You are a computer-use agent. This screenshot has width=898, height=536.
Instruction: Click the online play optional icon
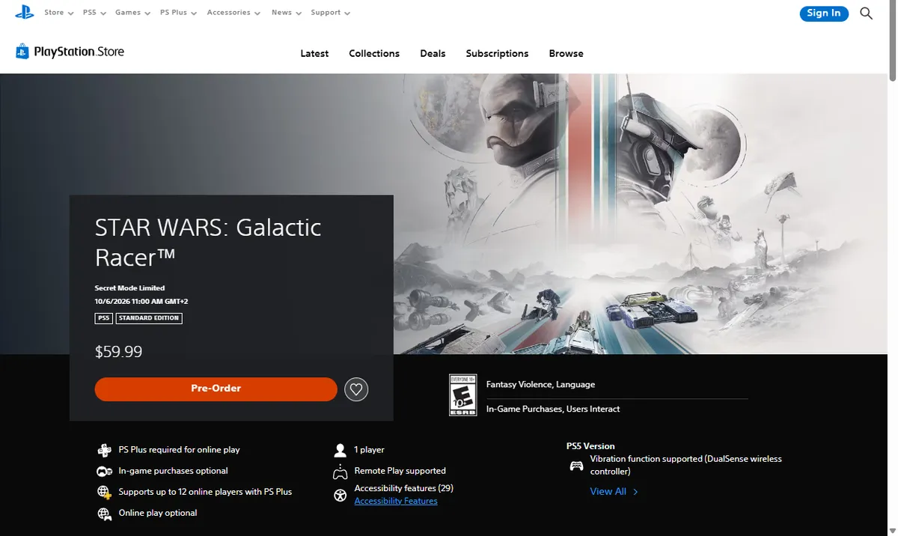[105, 513]
